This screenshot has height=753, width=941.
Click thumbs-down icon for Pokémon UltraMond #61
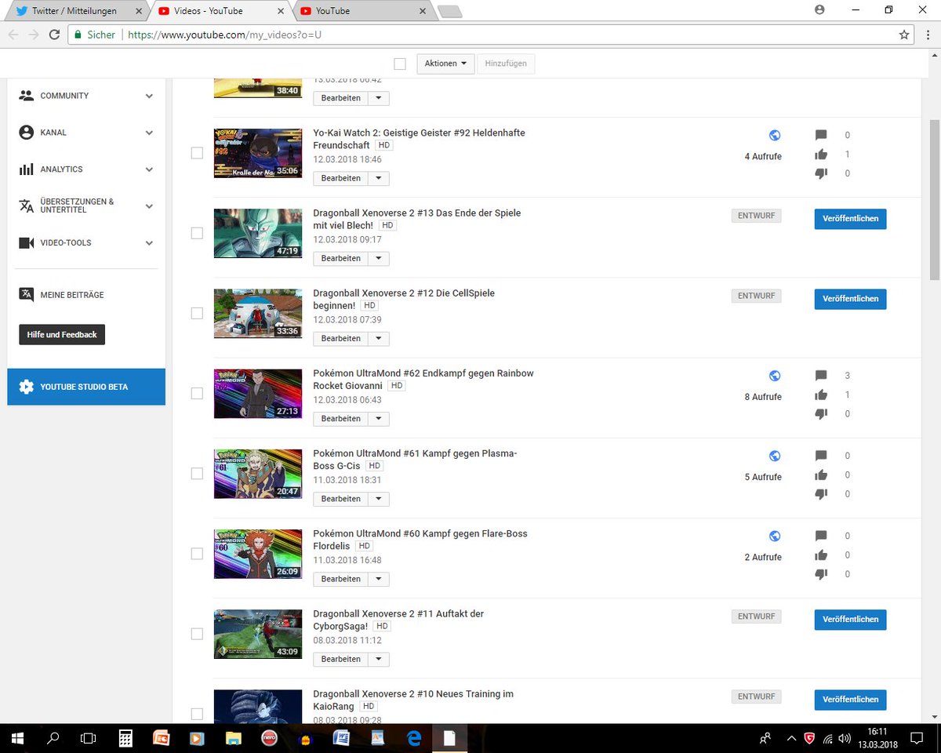821,494
